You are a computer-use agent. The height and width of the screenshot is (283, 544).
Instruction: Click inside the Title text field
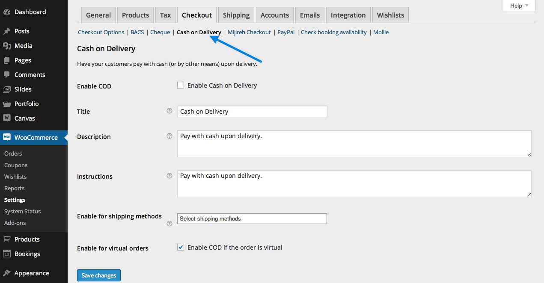252,111
